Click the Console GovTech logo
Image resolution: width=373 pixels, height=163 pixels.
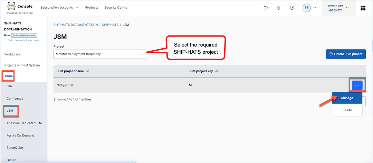click(x=20, y=8)
